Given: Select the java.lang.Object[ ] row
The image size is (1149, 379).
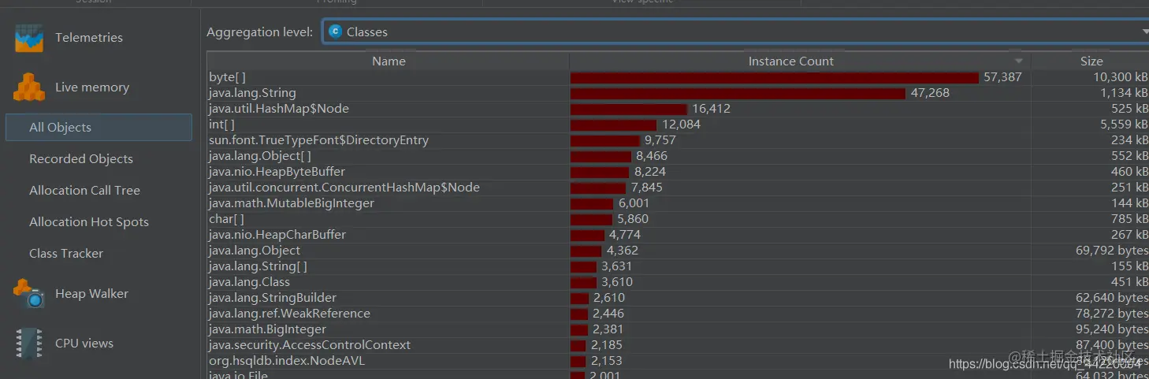Looking at the screenshot, I should tap(678, 156).
